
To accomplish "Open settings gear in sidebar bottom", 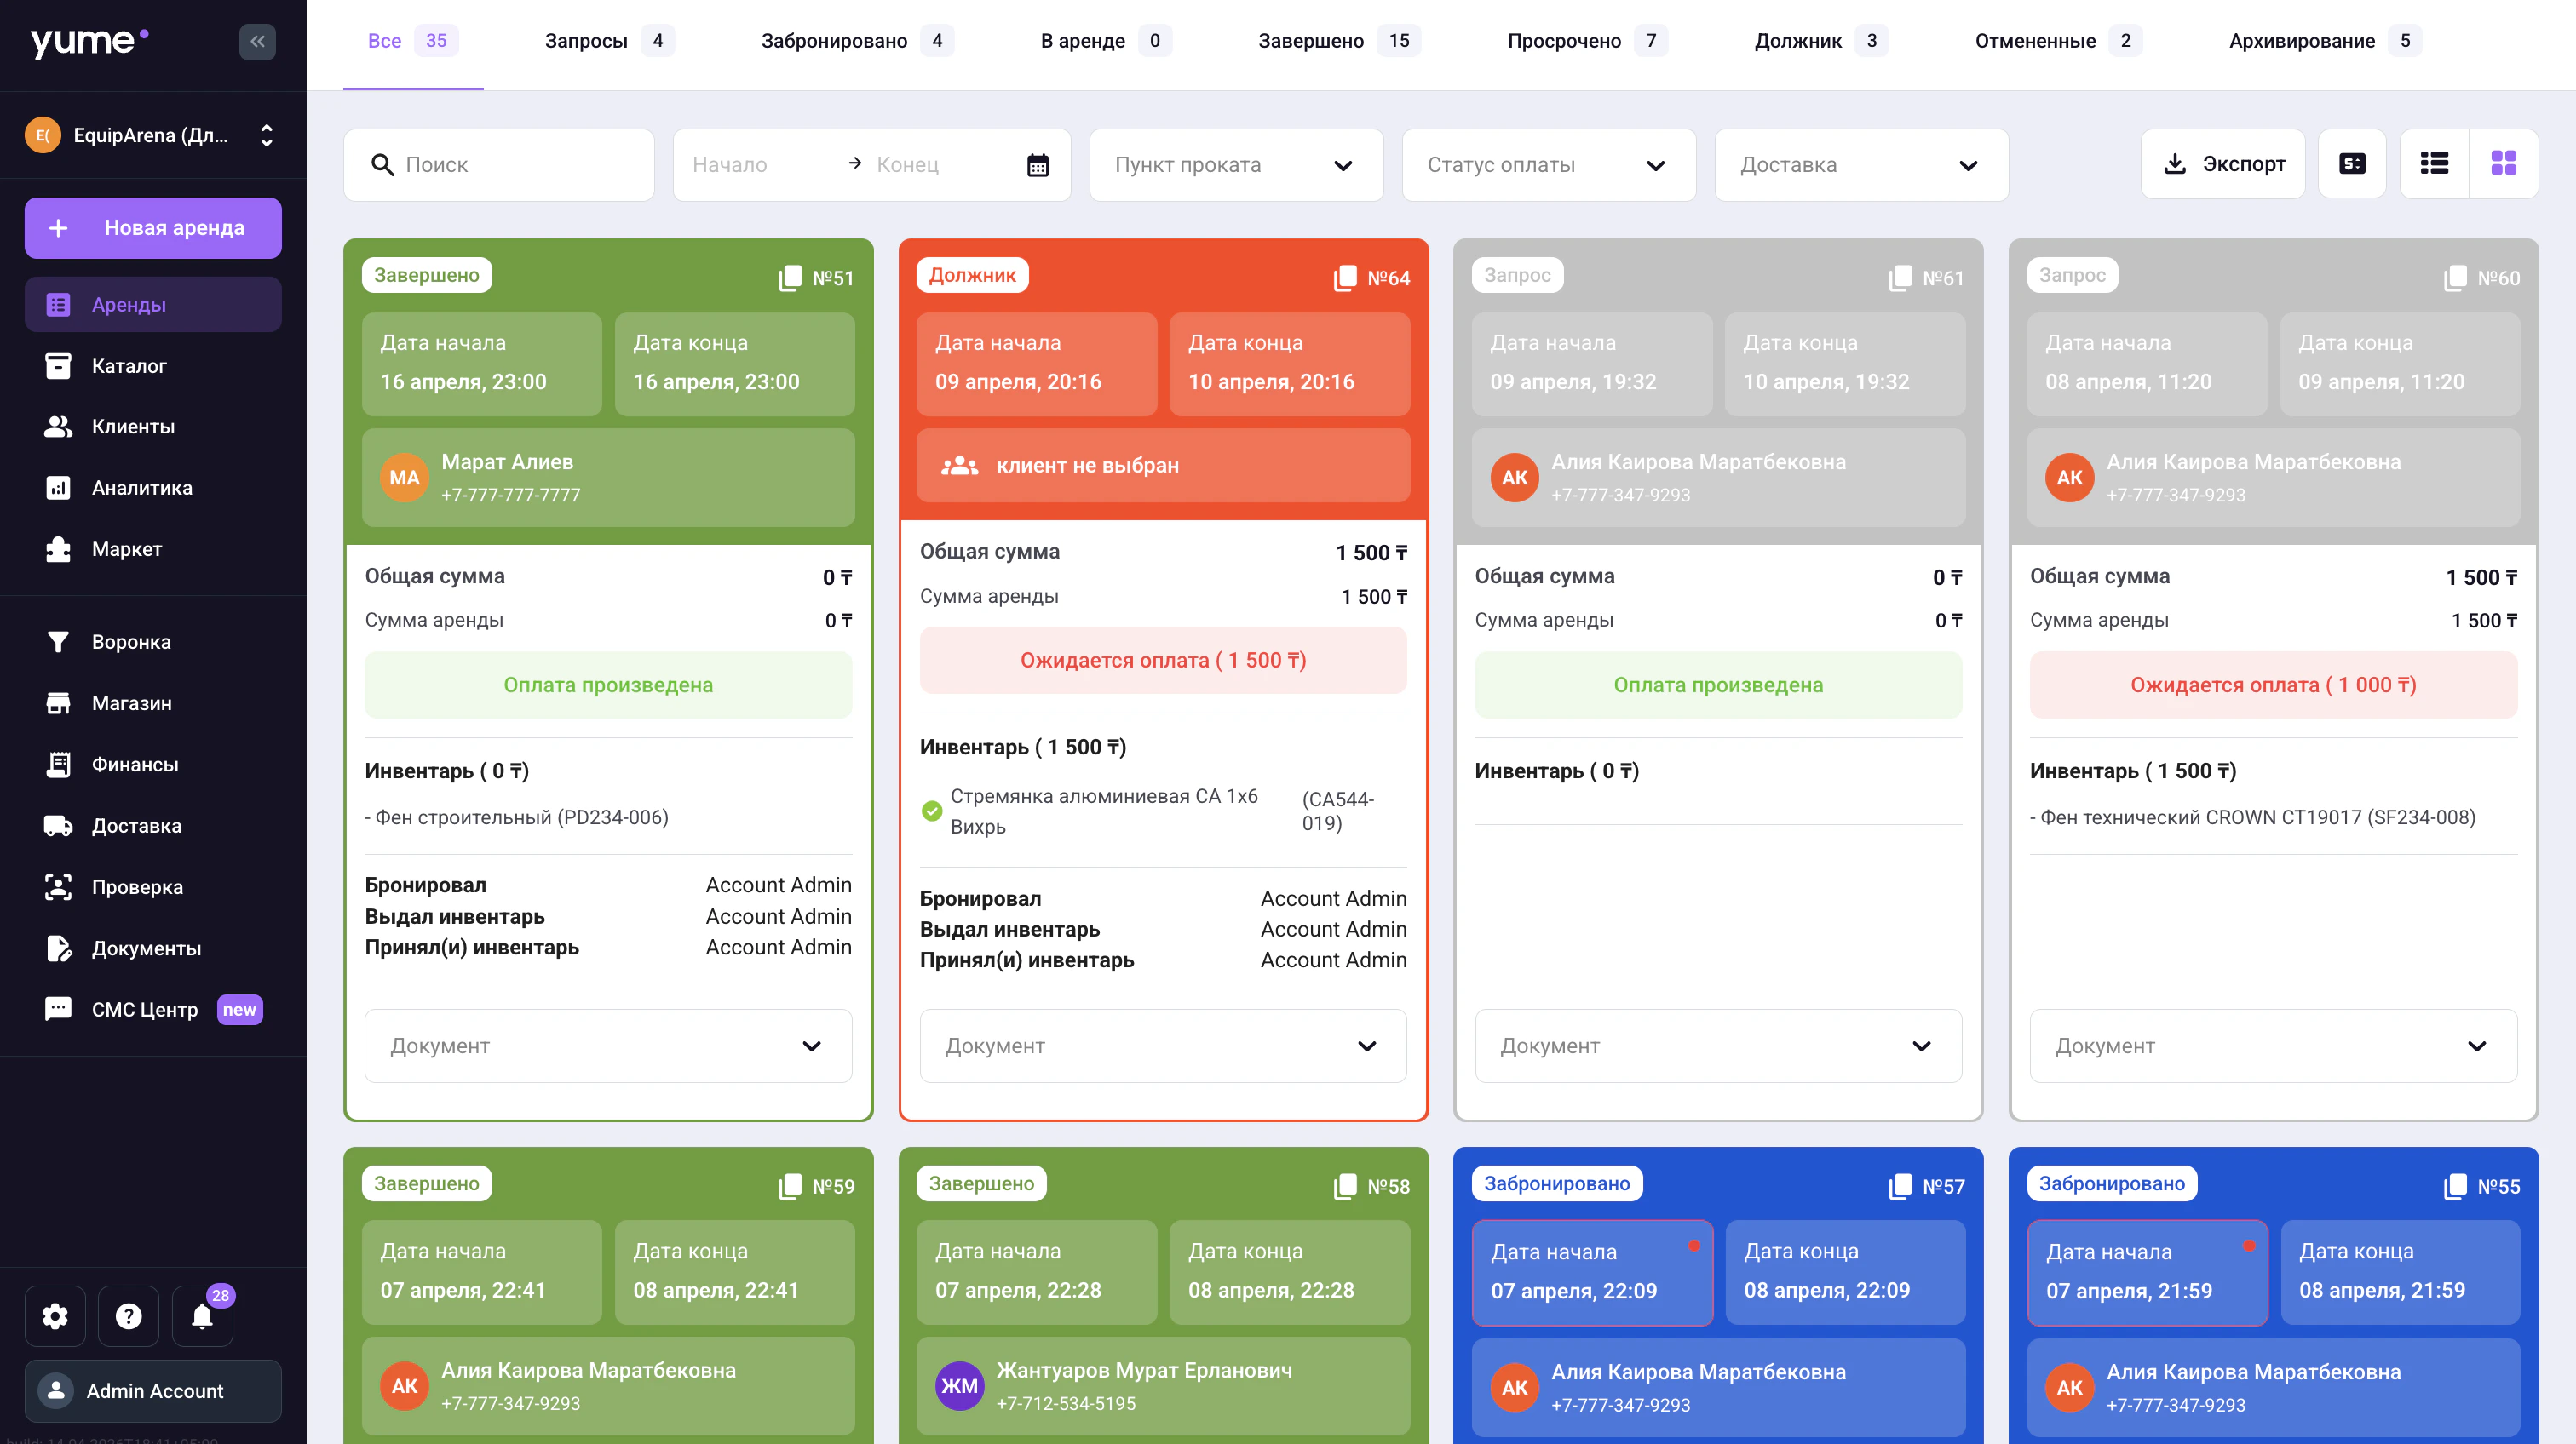I will coord(55,1316).
